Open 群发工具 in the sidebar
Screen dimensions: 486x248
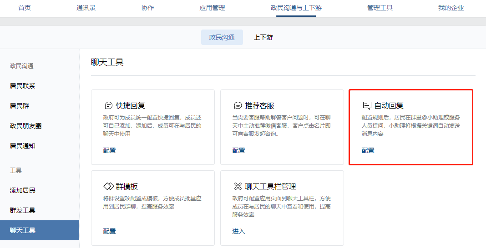[23, 210]
